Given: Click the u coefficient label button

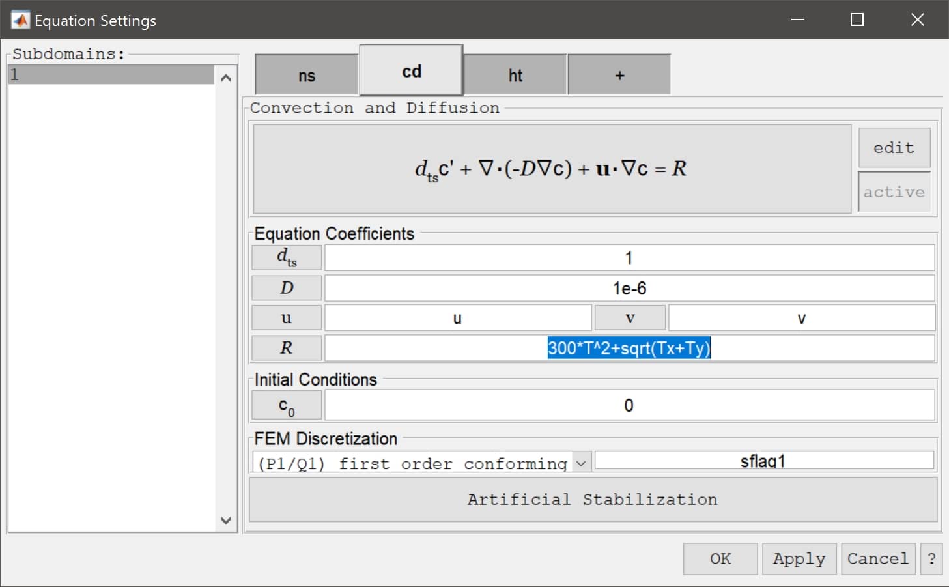Looking at the screenshot, I should (287, 318).
